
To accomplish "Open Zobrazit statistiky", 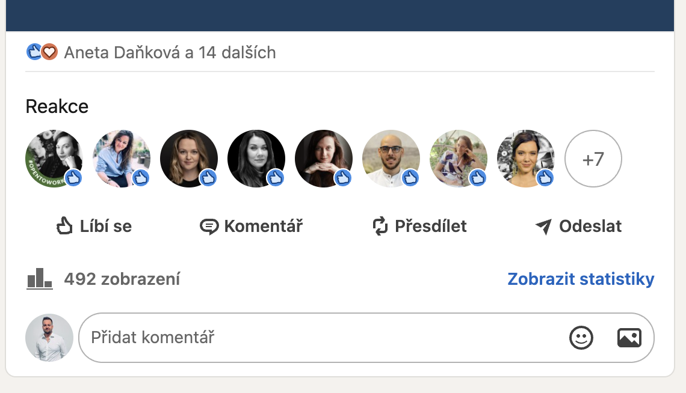I will coord(581,279).
